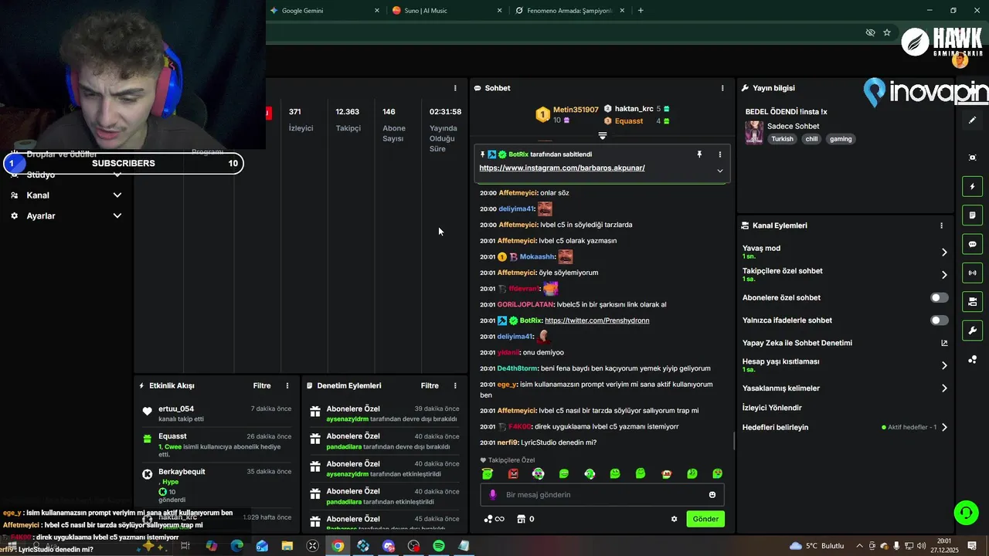Open Denetim Eylemleri three-dot menu
Image resolution: width=989 pixels, height=556 pixels.
[455, 385]
